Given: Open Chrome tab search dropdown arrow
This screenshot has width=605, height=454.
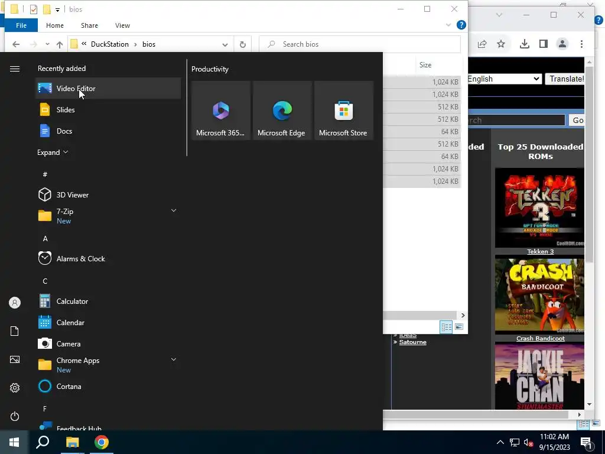Looking at the screenshot, I should pyautogui.click(x=499, y=15).
